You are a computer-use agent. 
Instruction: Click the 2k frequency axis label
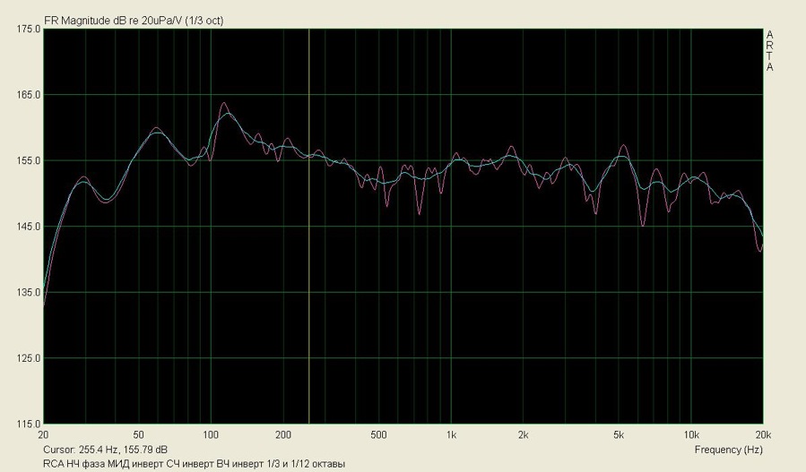pos(523,434)
